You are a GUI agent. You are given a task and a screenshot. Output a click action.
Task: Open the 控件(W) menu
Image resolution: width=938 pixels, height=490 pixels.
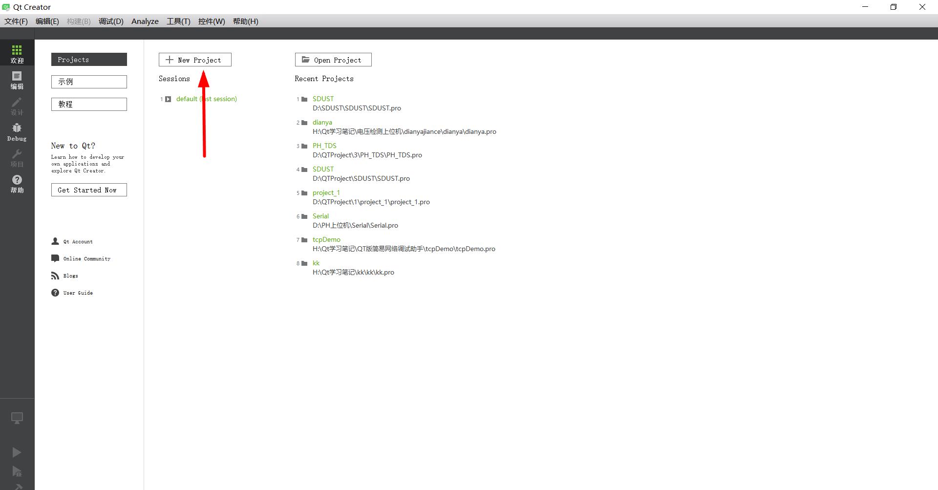(212, 21)
